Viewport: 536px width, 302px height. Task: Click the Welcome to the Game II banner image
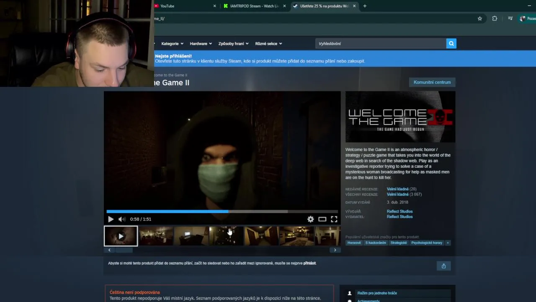(x=400, y=117)
